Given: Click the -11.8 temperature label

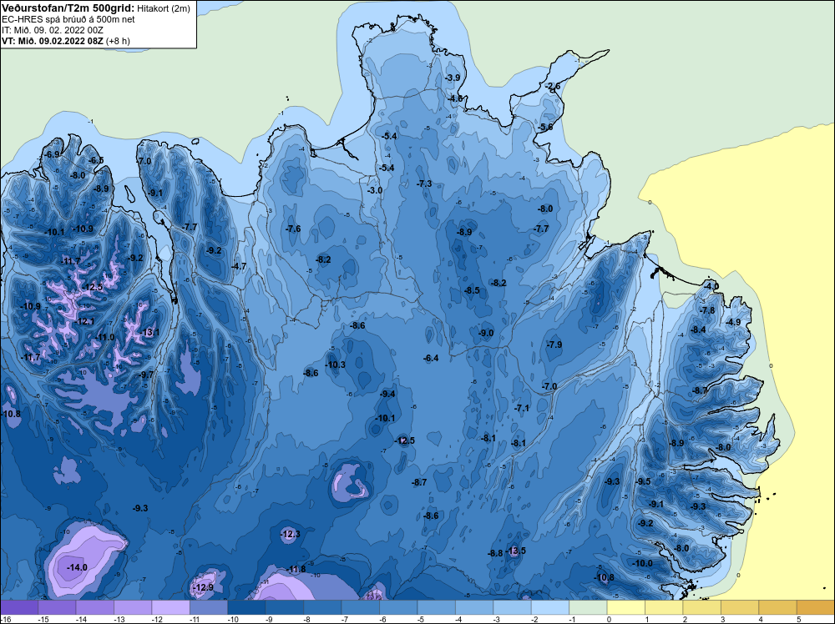Looking at the screenshot, I should point(296,569).
